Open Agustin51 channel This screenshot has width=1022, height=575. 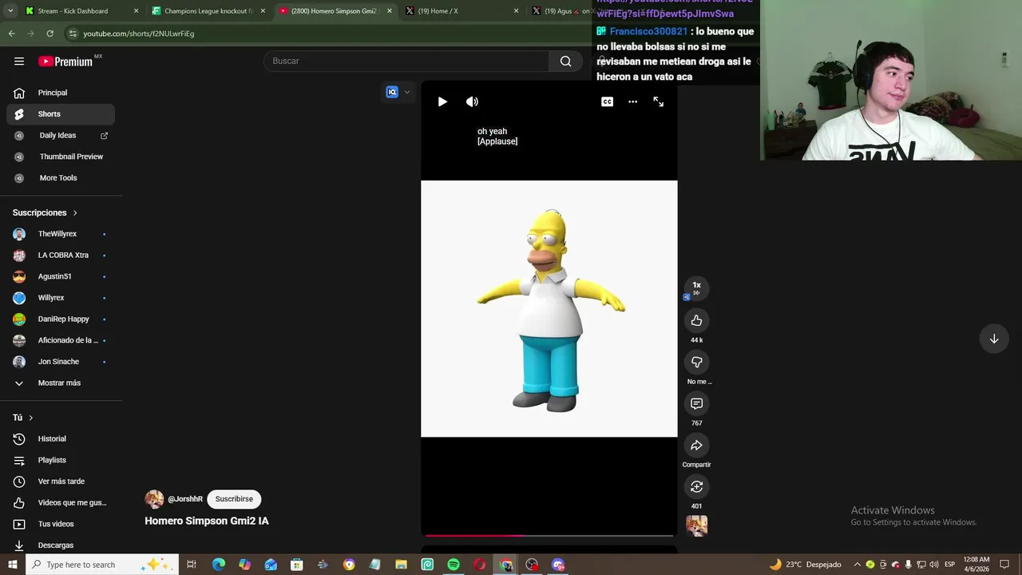(x=61, y=276)
